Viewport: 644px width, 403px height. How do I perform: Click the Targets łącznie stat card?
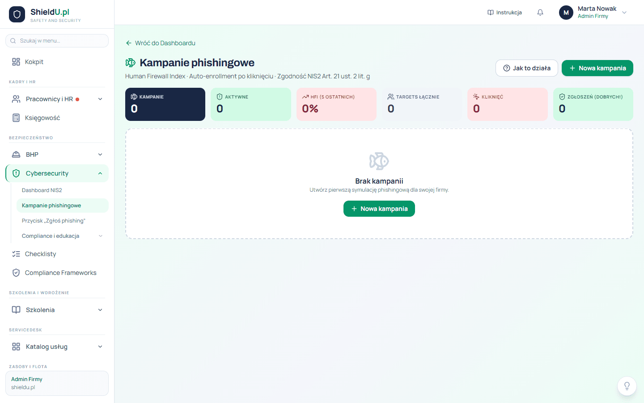pyautogui.click(x=422, y=104)
